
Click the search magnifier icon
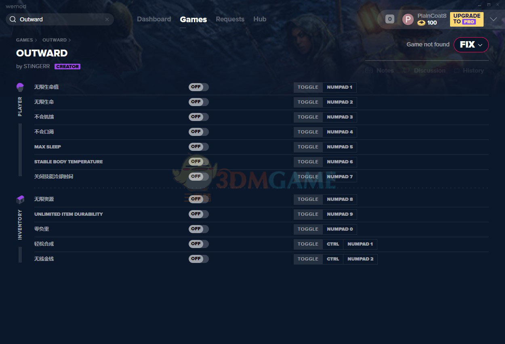[13, 19]
